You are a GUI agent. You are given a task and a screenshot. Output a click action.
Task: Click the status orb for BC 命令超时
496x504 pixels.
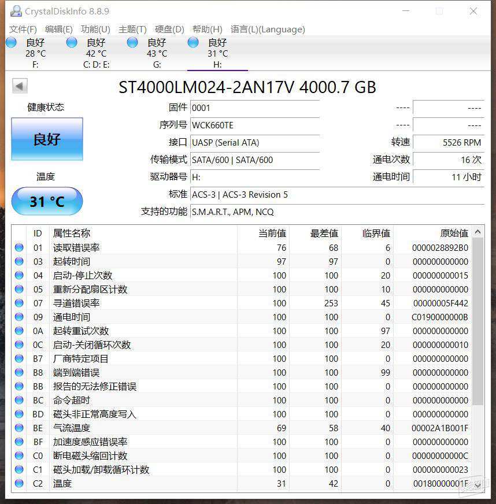19,400
